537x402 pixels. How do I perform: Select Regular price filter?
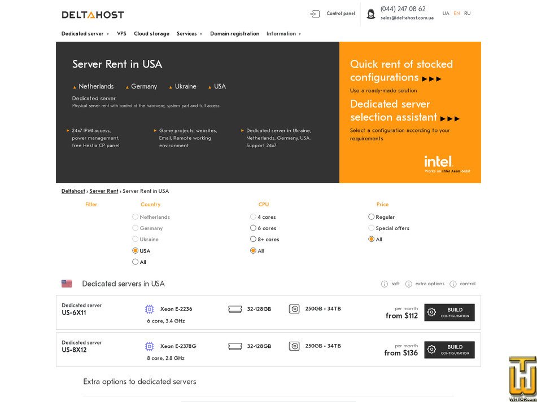point(371,217)
